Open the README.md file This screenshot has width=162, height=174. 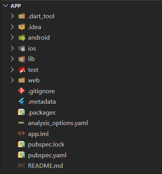click(x=46, y=166)
